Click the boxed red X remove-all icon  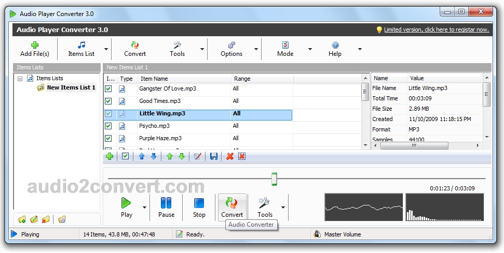tap(242, 156)
